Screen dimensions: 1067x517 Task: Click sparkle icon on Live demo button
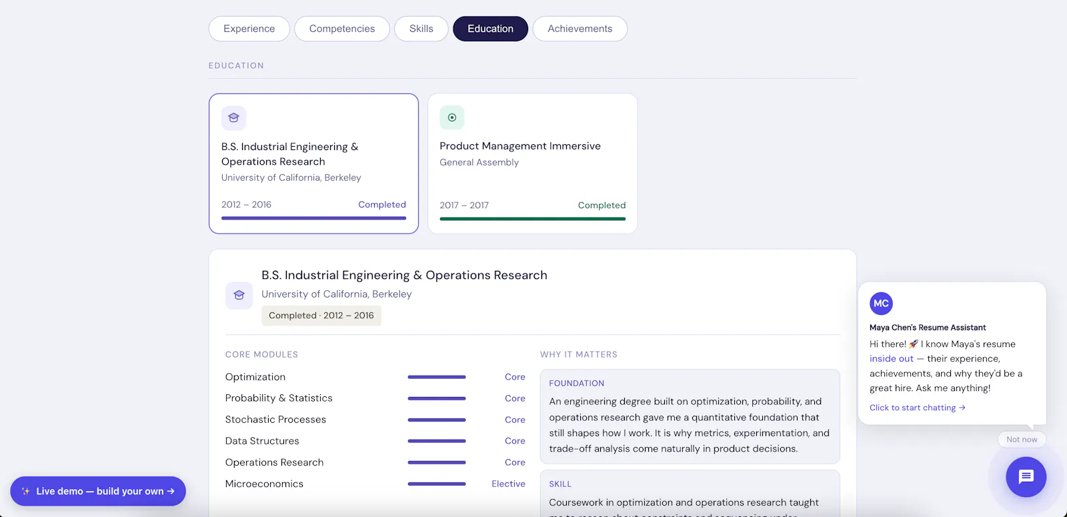click(x=26, y=491)
